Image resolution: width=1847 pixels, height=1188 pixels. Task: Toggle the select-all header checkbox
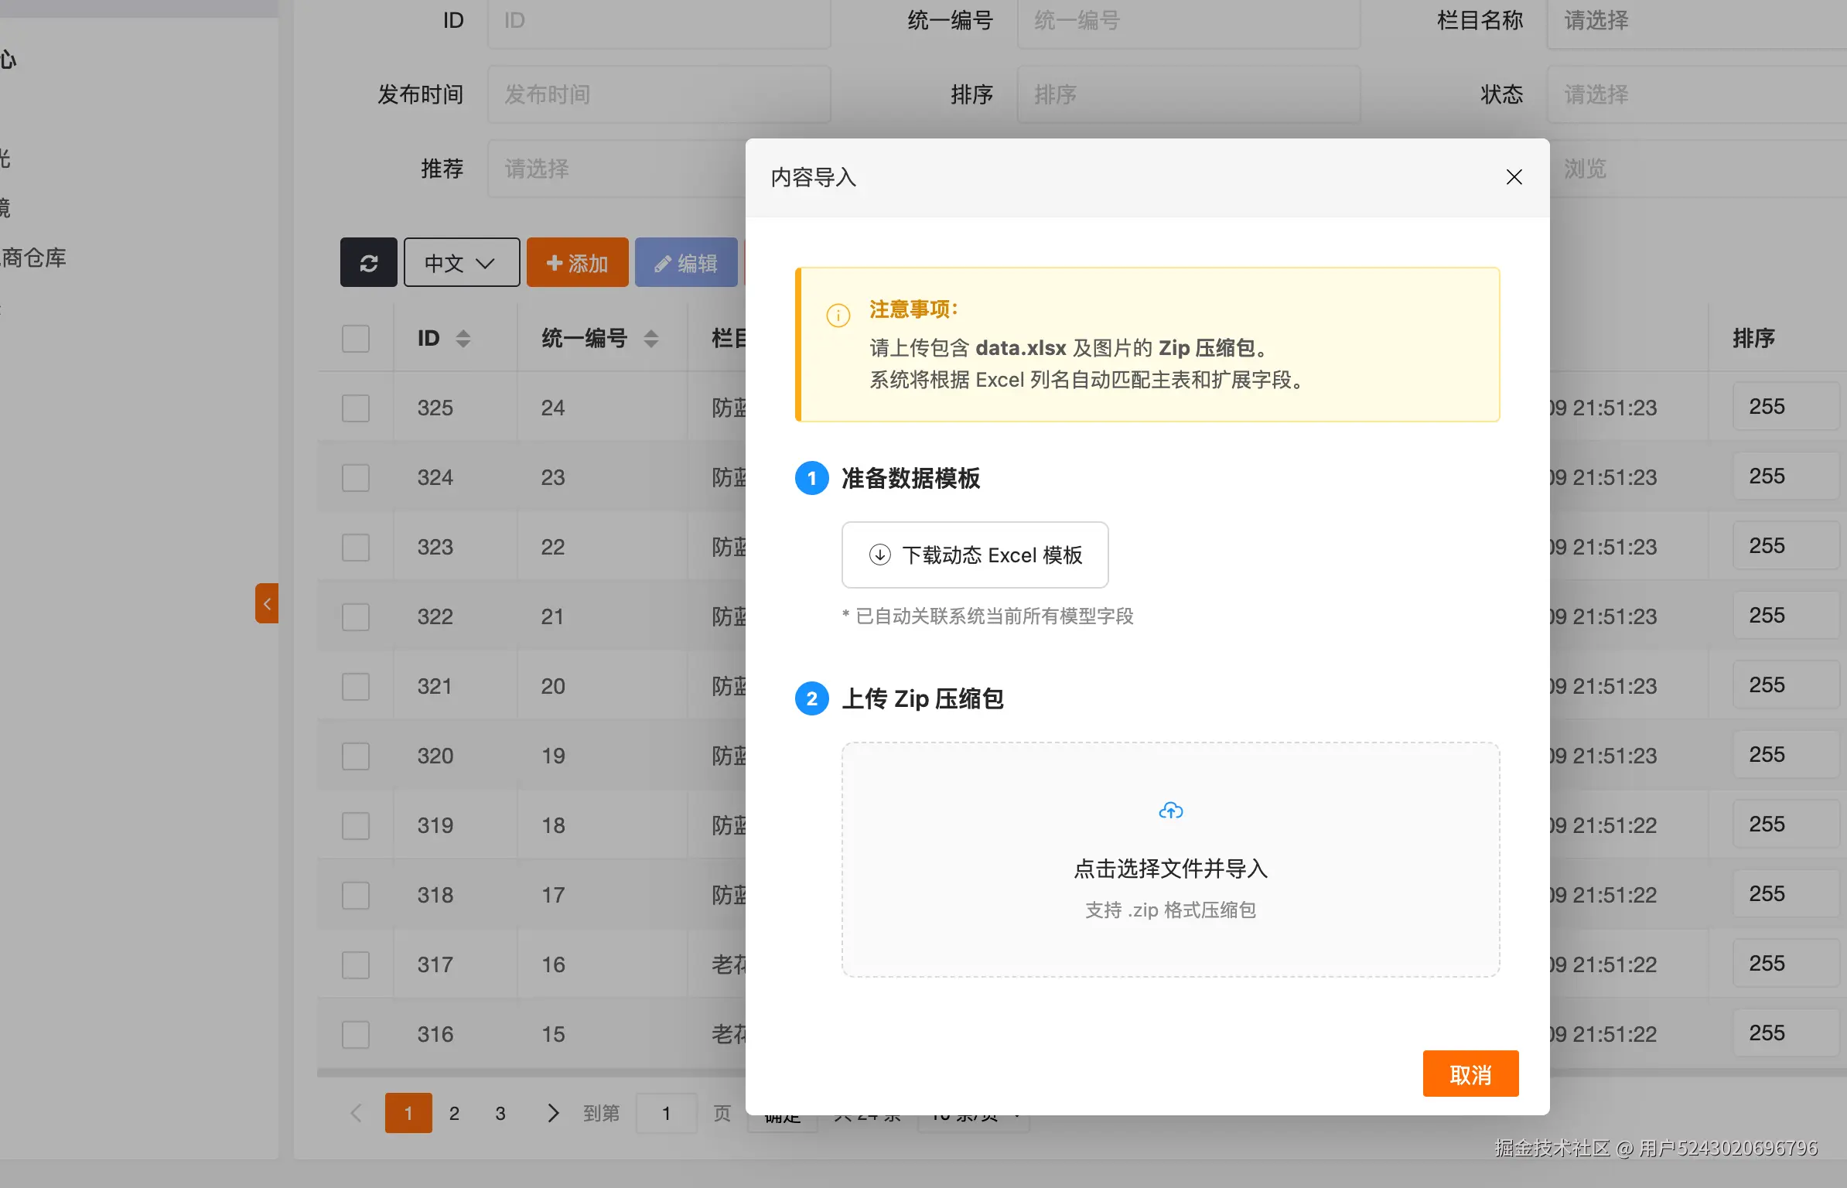click(x=356, y=338)
